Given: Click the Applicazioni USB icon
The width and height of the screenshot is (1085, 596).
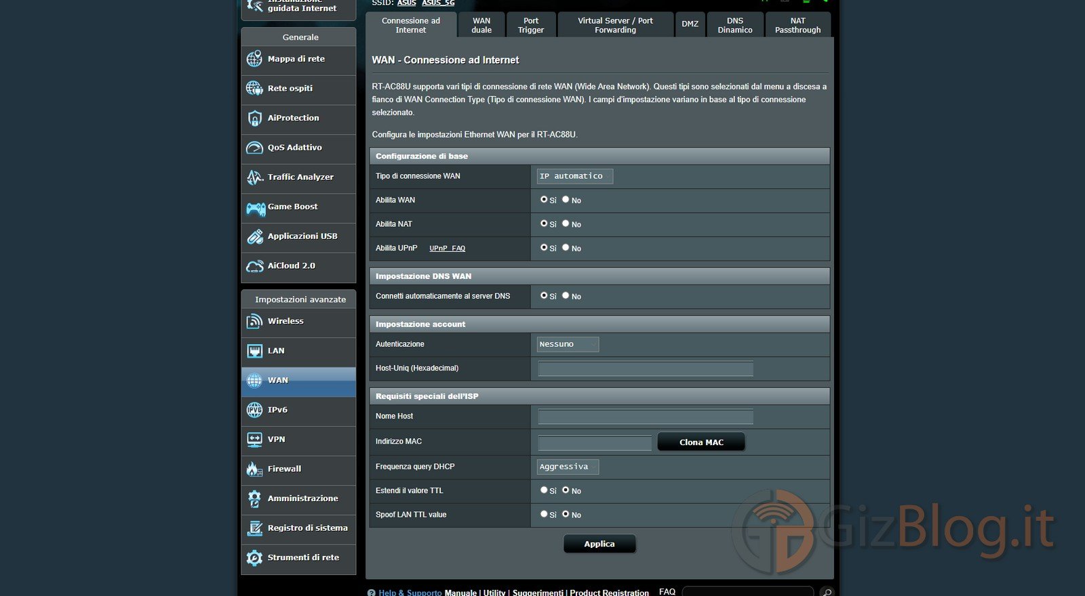Looking at the screenshot, I should (254, 236).
